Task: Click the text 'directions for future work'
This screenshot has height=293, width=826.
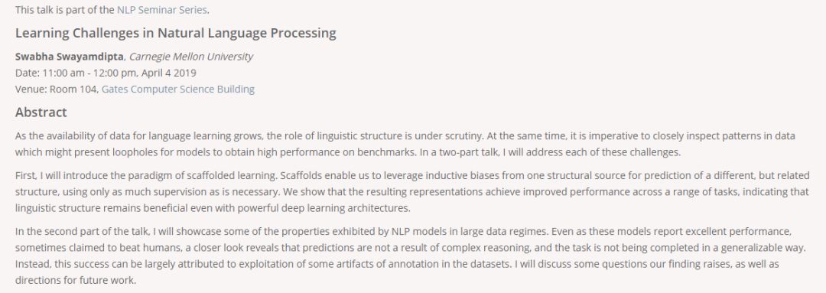Action: coord(75,280)
